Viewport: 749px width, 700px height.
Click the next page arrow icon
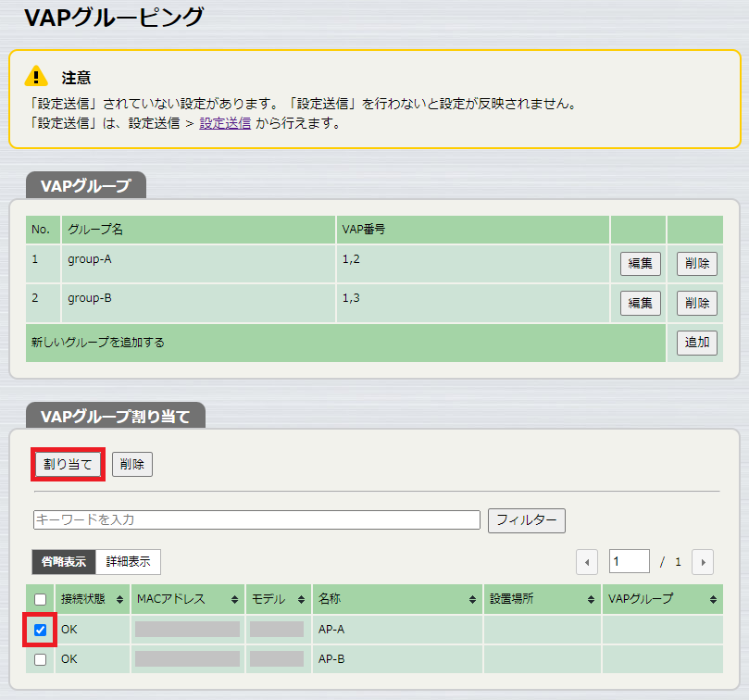(703, 561)
